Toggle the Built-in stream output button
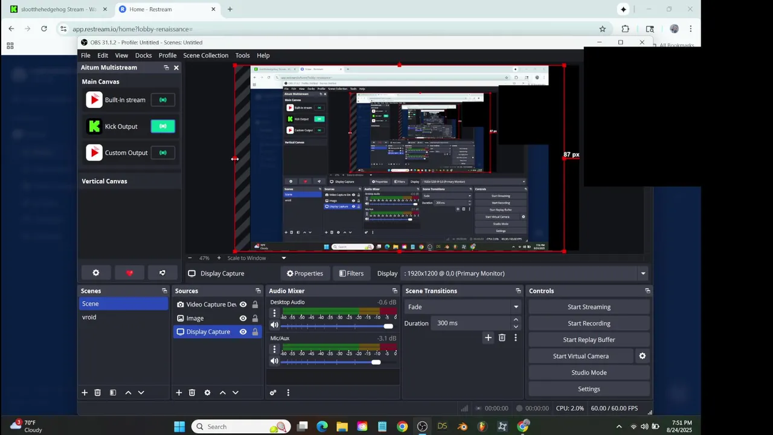The image size is (773, 435). click(162, 100)
